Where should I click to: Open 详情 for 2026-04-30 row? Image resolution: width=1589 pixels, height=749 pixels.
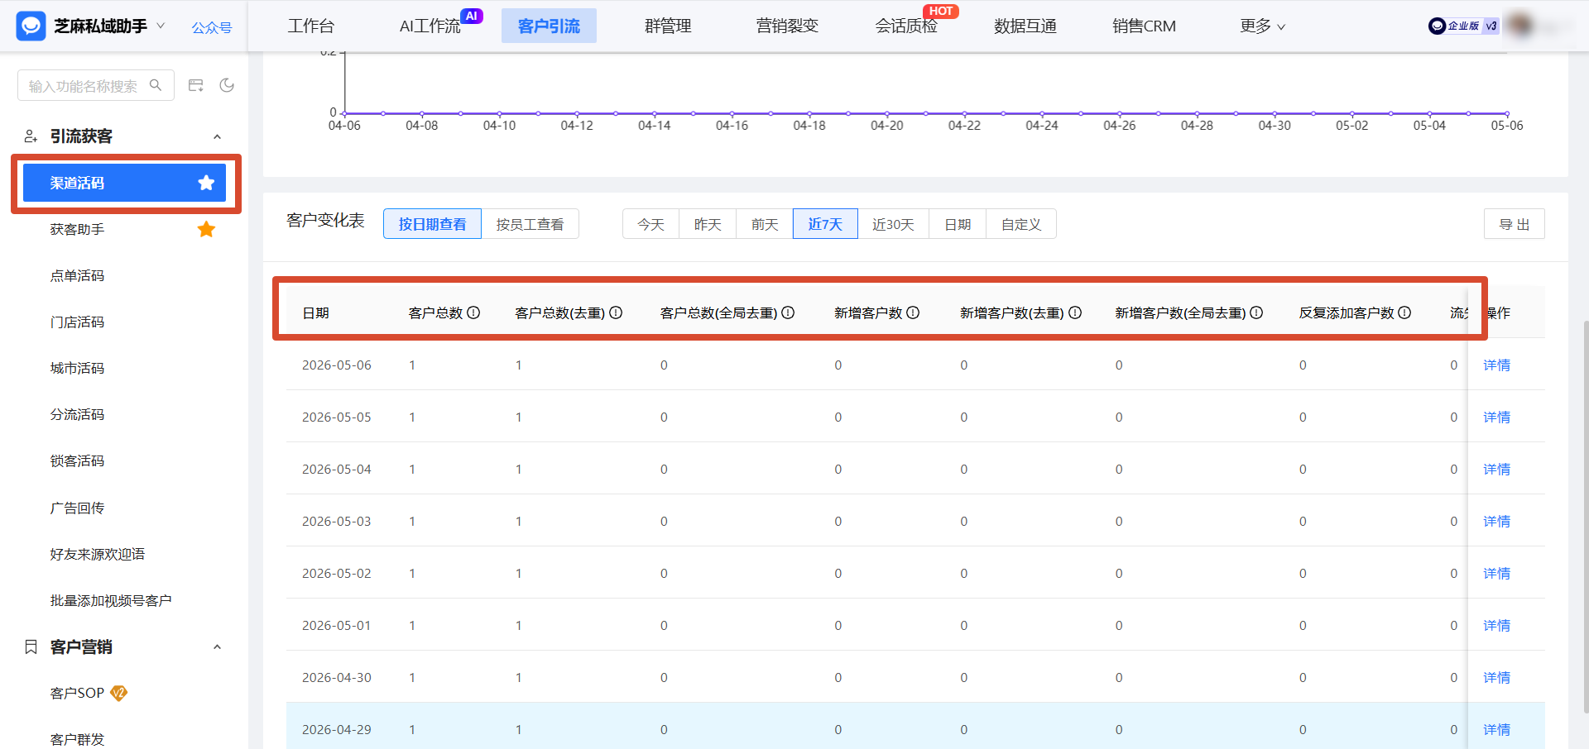(1496, 677)
